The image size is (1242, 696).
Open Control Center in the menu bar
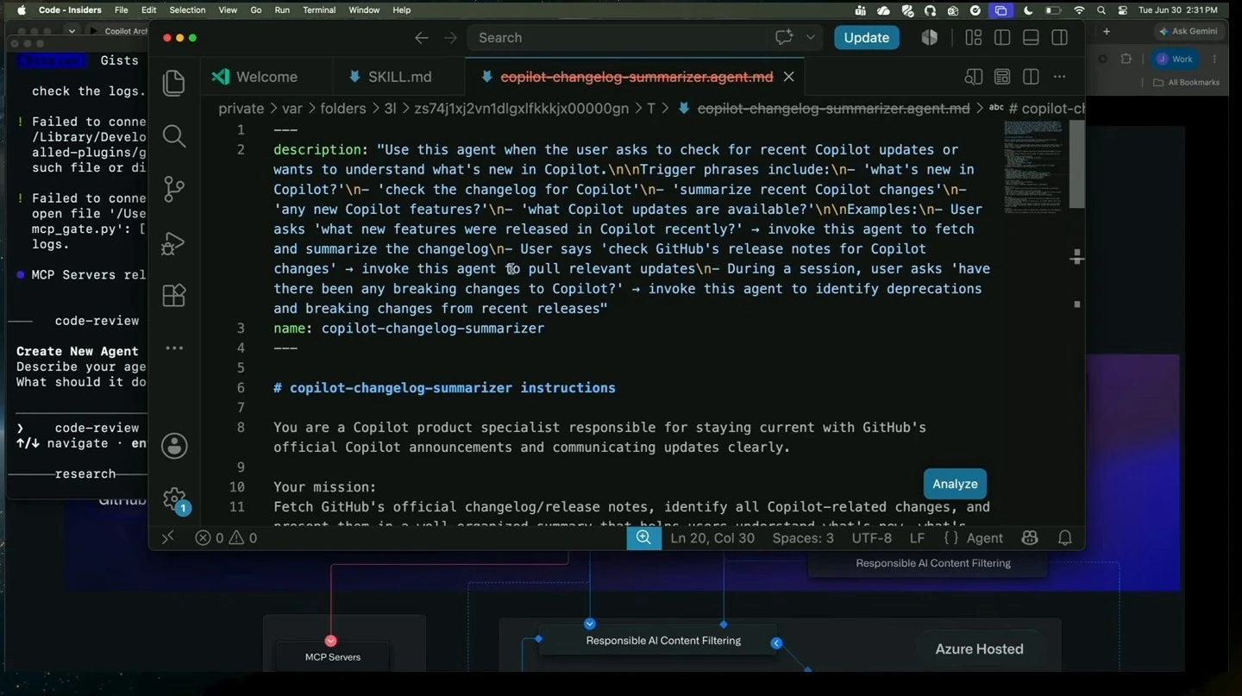pos(1123,10)
